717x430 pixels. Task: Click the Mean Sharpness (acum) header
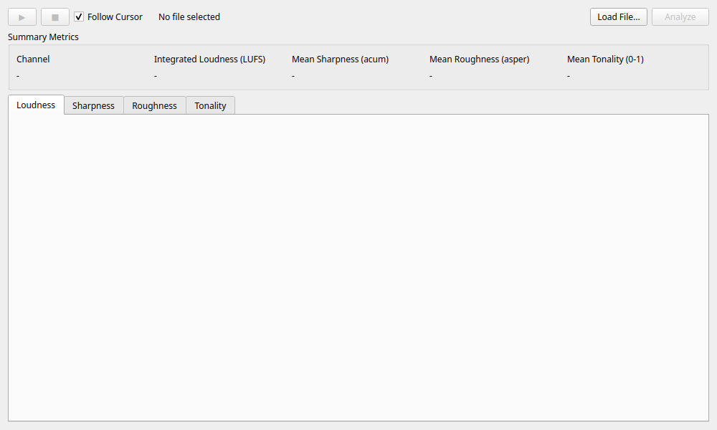340,59
